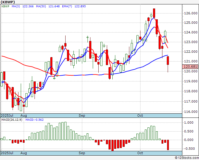Click Aug on the MACD timeline

24,153
